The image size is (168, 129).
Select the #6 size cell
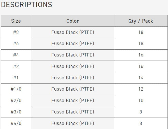click(x=16, y=44)
